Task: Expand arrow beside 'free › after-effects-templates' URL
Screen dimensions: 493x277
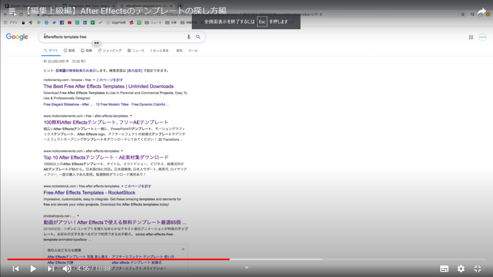Action: [x=131, y=115]
